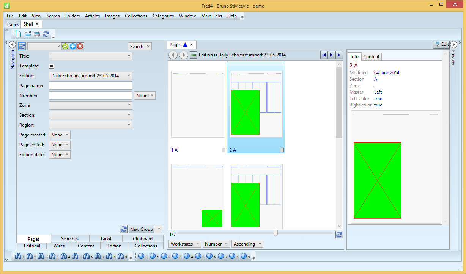This screenshot has width=466, height=274.
Task: Open the Collections menu
Action: point(136,16)
